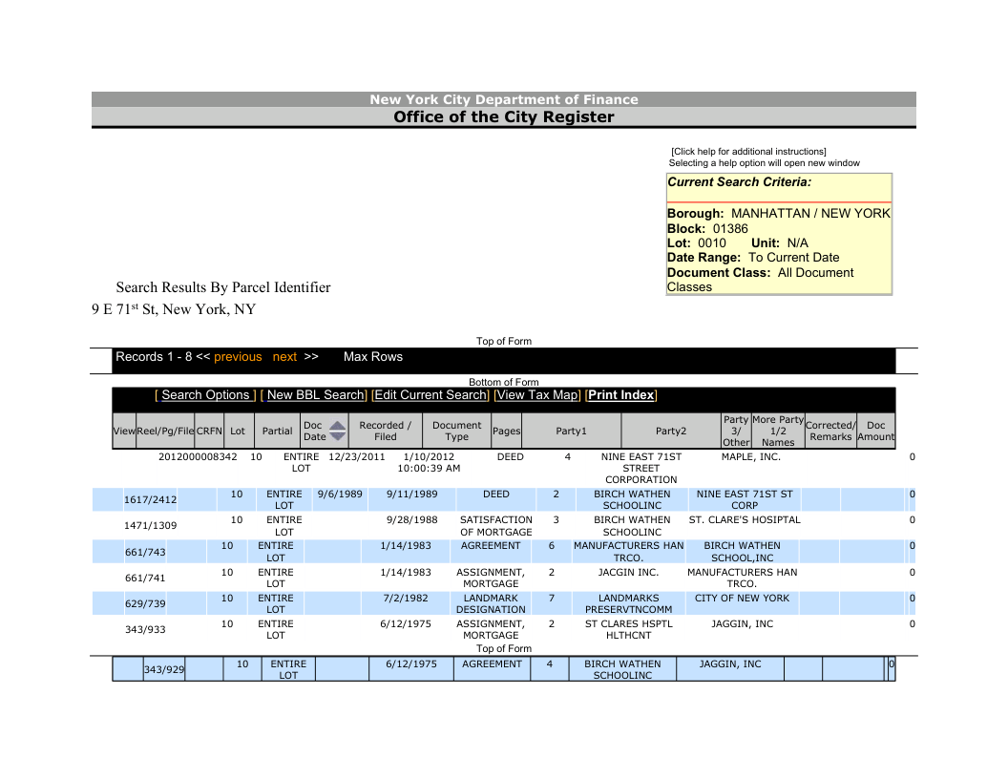Viewport: 1008px width, 779px height.
Task: Open the Search Options link
Action: [x=205, y=395]
